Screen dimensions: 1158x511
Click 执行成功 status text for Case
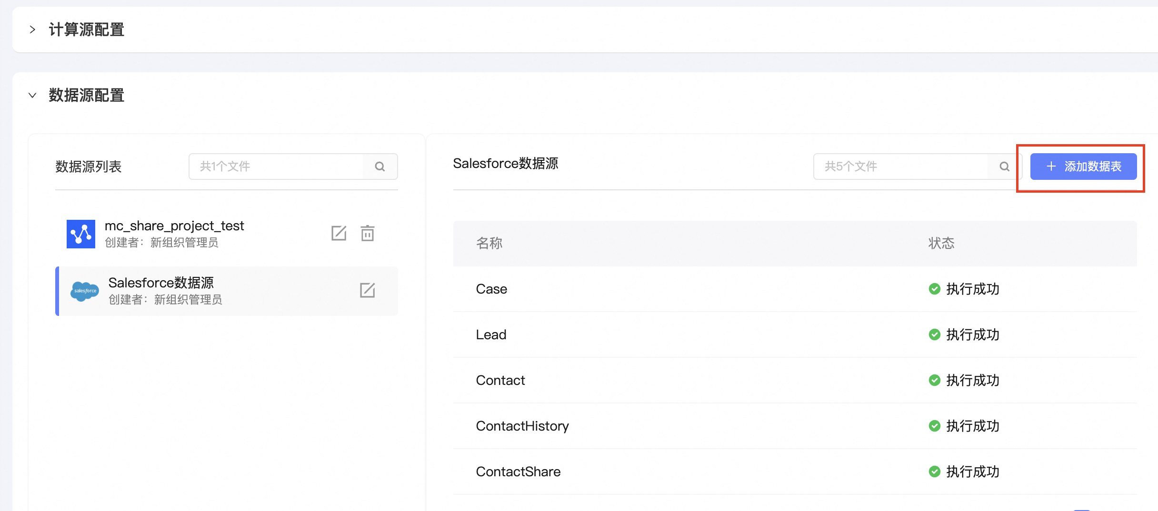point(973,289)
